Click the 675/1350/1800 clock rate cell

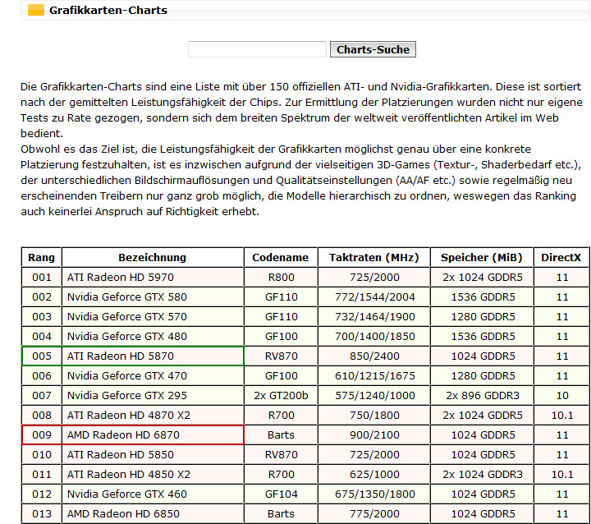coord(374,494)
